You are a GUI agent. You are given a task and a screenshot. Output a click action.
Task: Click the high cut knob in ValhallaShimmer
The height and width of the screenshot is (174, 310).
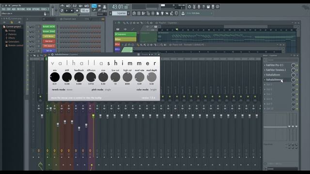tap(127, 77)
